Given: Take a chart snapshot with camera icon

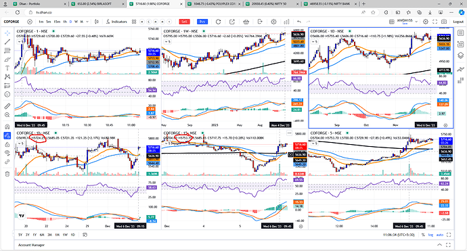Looking at the screenshot, I should point(444,22).
